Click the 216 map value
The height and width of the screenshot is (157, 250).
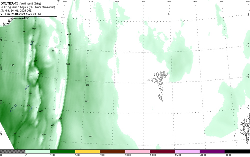point(52,125)
